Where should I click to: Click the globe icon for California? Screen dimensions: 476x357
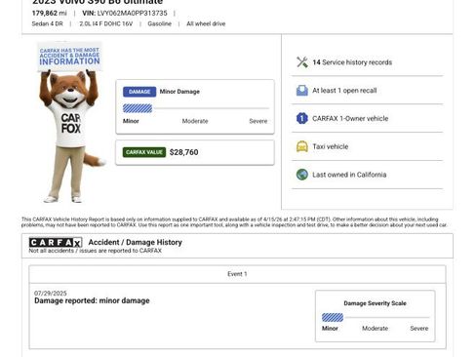302,175
